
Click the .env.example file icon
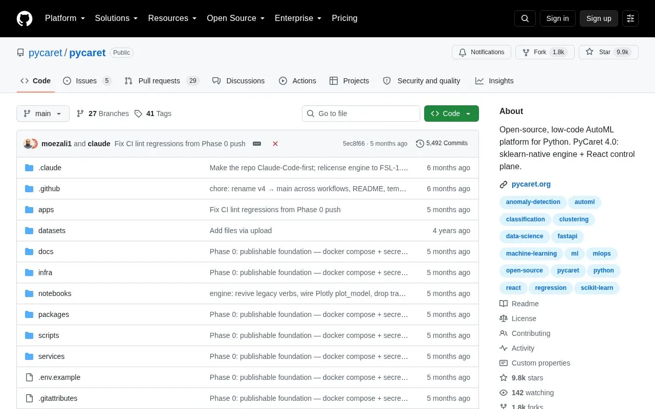click(29, 377)
